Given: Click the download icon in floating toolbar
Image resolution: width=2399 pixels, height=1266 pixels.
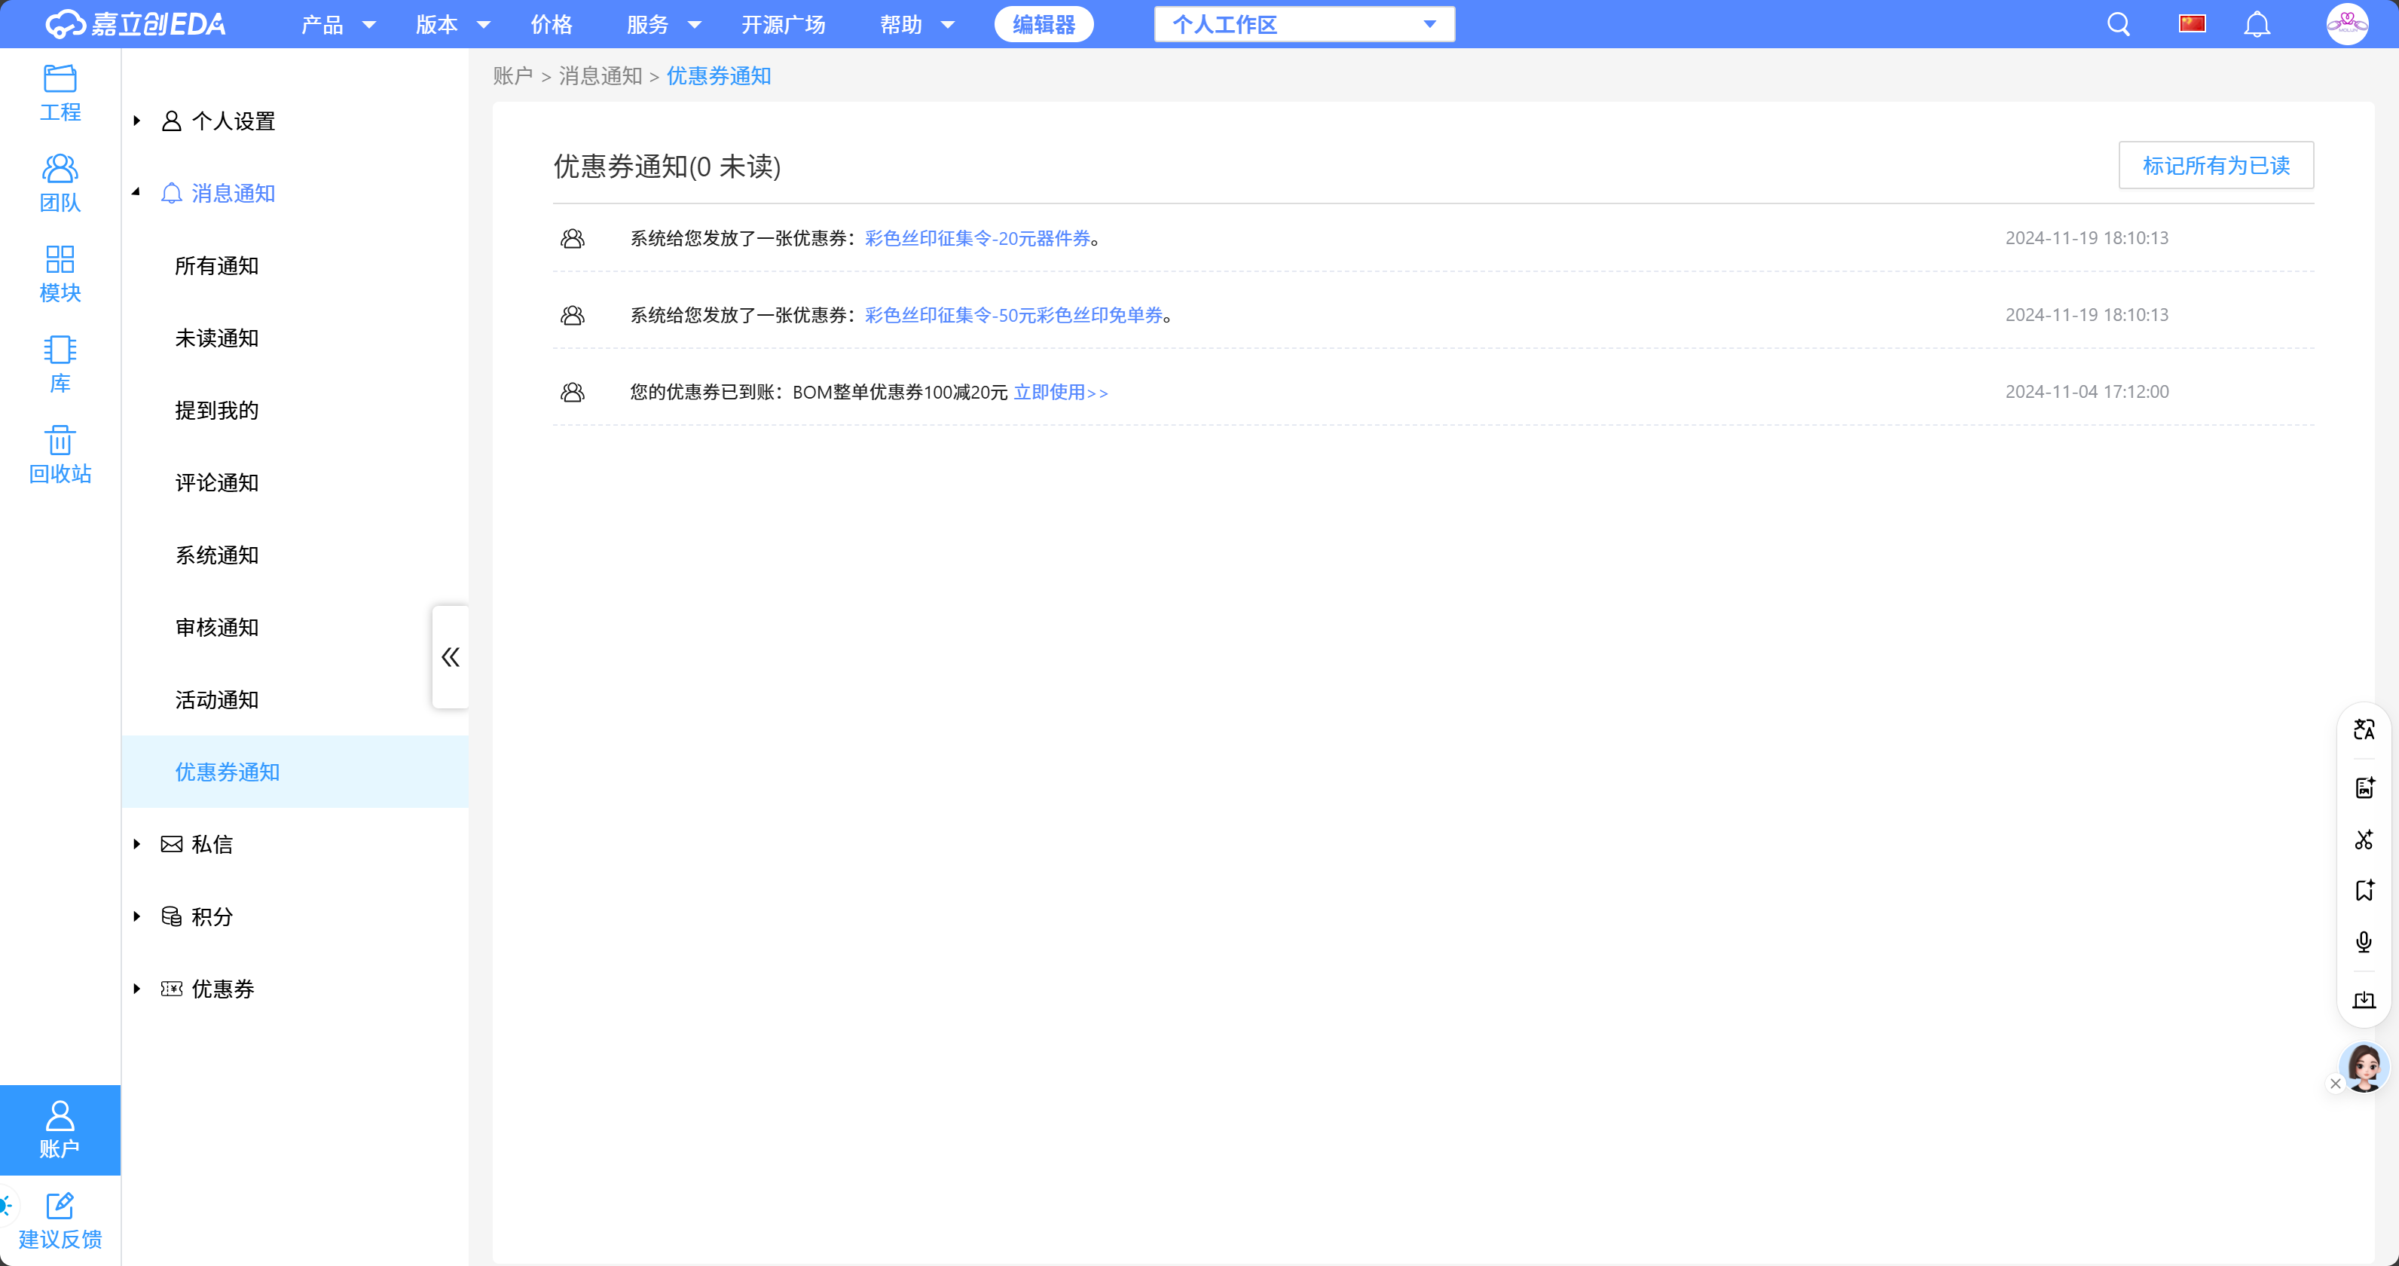Looking at the screenshot, I should [2364, 999].
